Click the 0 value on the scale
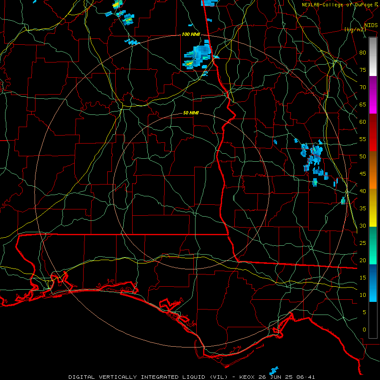380x380 pixels. tap(364, 330)
